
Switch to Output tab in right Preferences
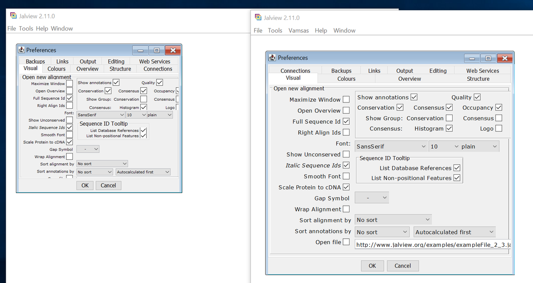[404, 71]
